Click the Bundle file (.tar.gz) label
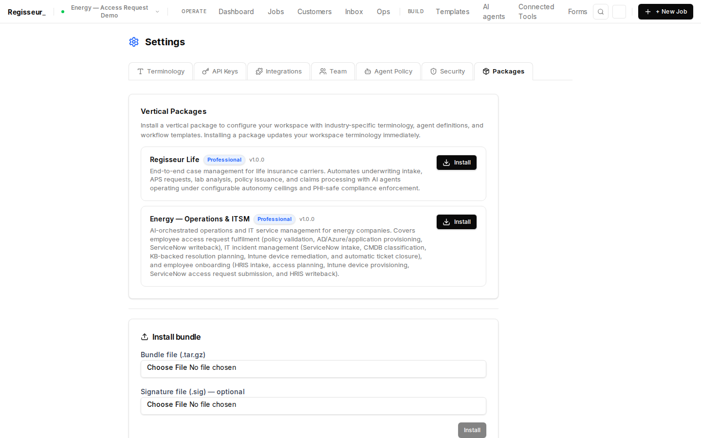This screenshot has width=701, height=438. pyautogui.click(x=173, y=355)
